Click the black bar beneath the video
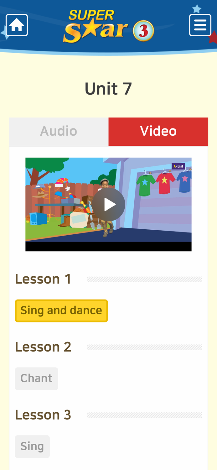This screenshot has width=217, height=470. tap(108, 247)
